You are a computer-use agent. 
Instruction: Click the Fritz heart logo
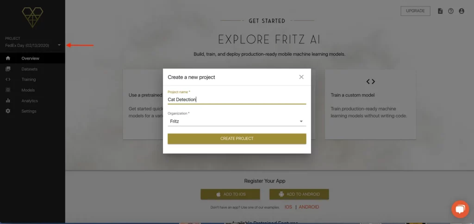click(x=32, y=17)
